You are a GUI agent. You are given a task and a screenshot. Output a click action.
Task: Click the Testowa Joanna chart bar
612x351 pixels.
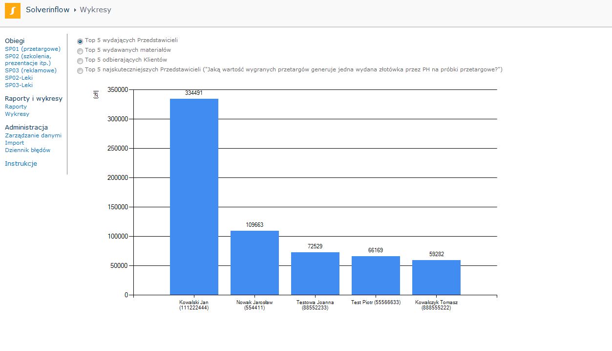pyautogui.click(x=315, y=273)
